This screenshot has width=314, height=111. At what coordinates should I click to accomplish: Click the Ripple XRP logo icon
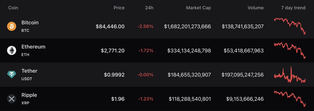12,99
